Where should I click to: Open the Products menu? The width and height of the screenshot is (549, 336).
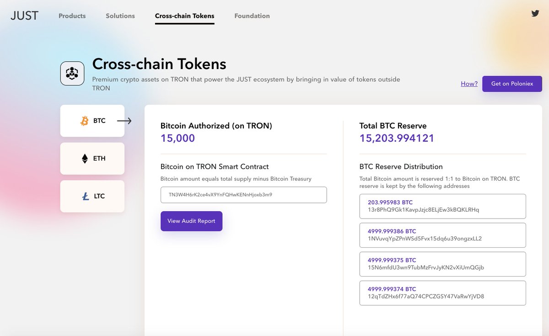click(x=72, y=16)
